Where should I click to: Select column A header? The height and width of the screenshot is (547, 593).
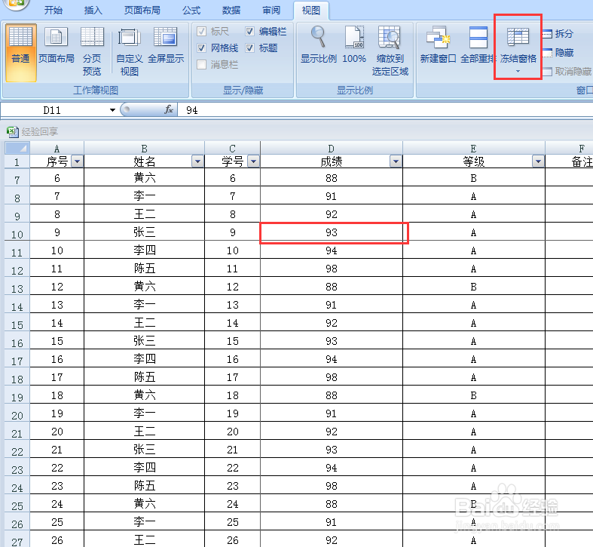57,148
